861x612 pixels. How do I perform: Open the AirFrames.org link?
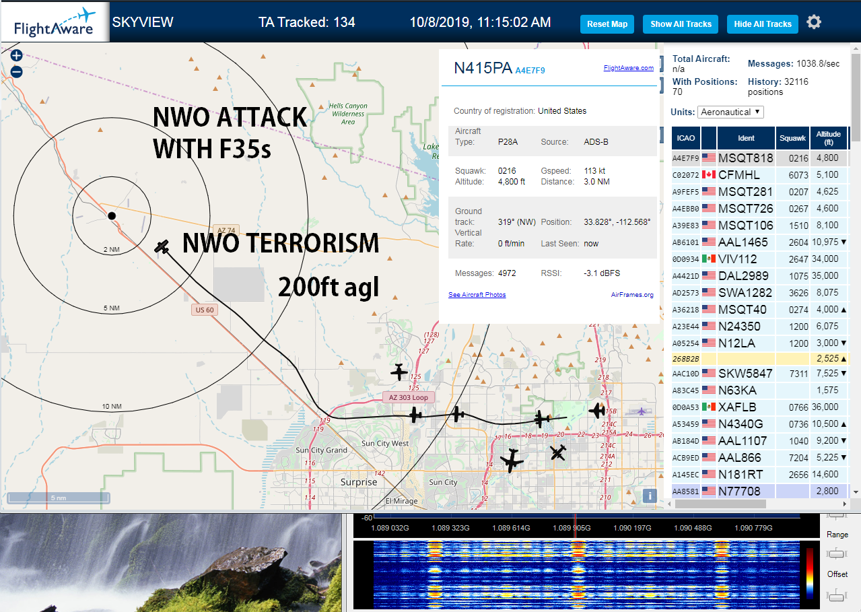tap(632, 295)
